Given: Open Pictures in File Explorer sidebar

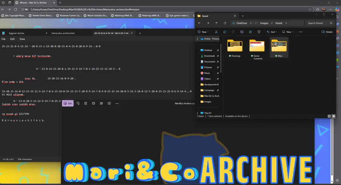Looking at the screenshot, I should pos(209,67).
